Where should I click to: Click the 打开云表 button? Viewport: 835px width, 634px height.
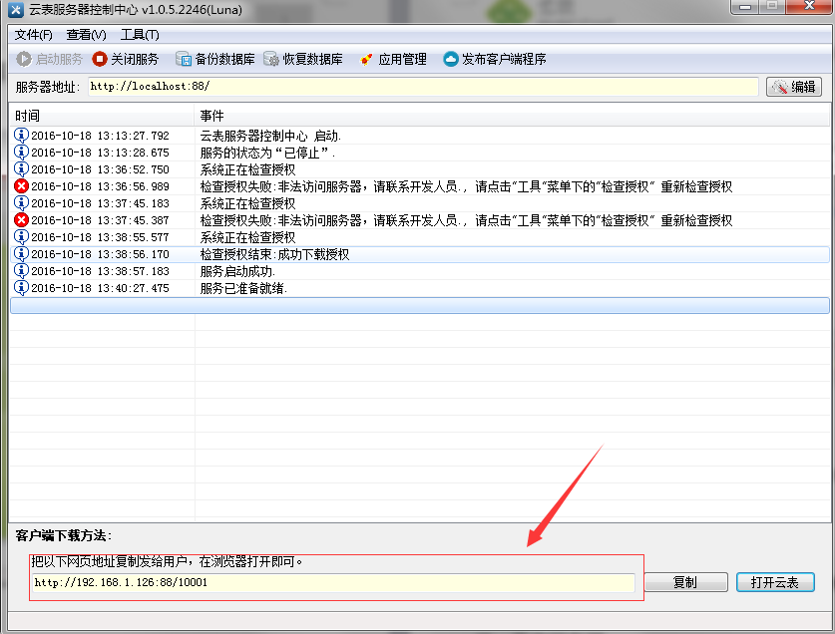pos(775,582)
